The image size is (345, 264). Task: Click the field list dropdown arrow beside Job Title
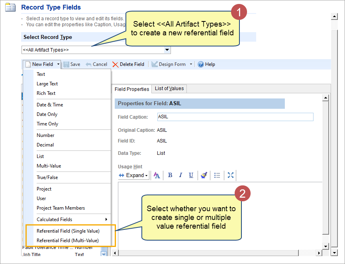pos(104,254)
